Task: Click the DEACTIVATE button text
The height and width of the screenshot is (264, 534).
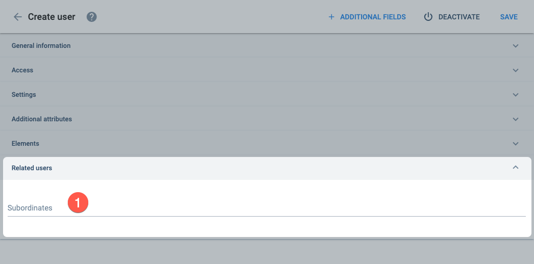Action: [x=459, y=17]
